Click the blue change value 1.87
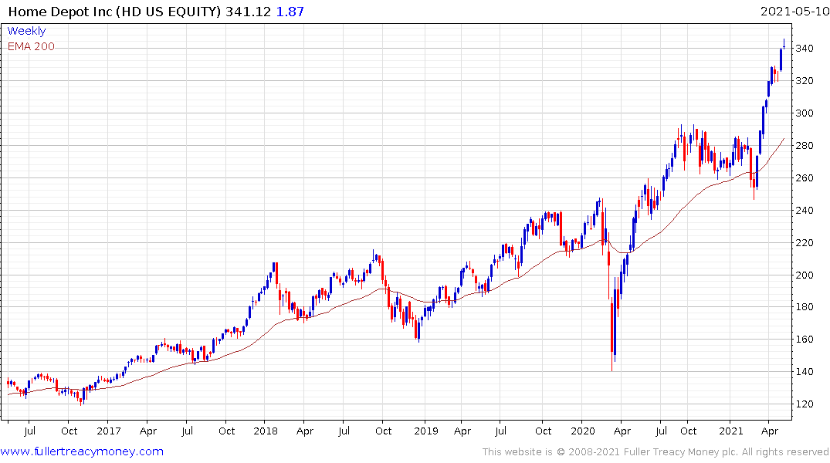This screenshot has height=463, width=830. click(x=290, y=12)
